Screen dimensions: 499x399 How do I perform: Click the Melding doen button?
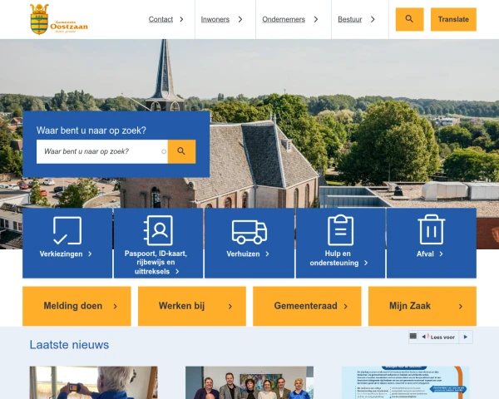pos(77,306)
